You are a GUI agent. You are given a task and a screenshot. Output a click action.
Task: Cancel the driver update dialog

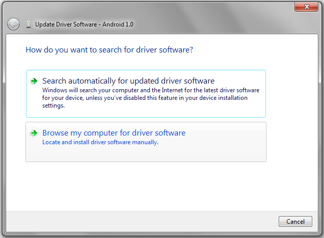pyautogui.click(x=295, y=222)
